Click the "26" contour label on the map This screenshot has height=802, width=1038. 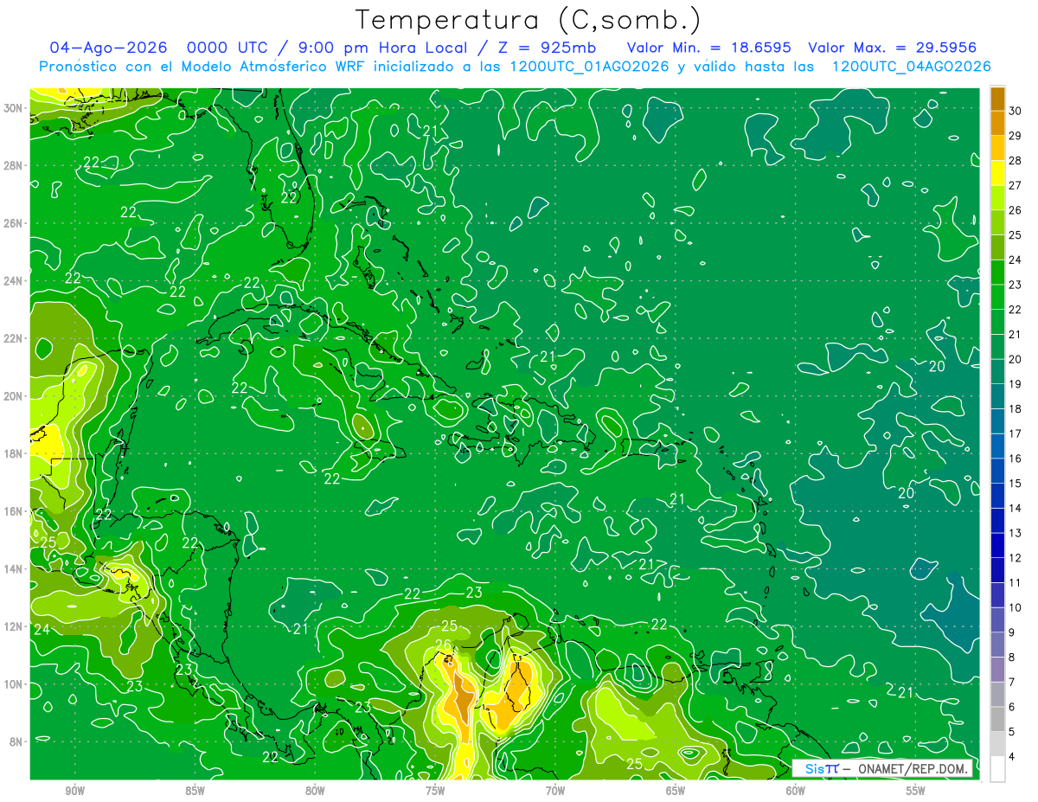coord(442,645)
